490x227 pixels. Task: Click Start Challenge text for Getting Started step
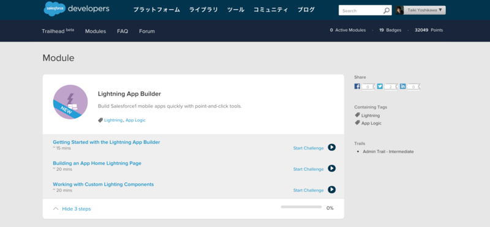[x=309, y=148]
